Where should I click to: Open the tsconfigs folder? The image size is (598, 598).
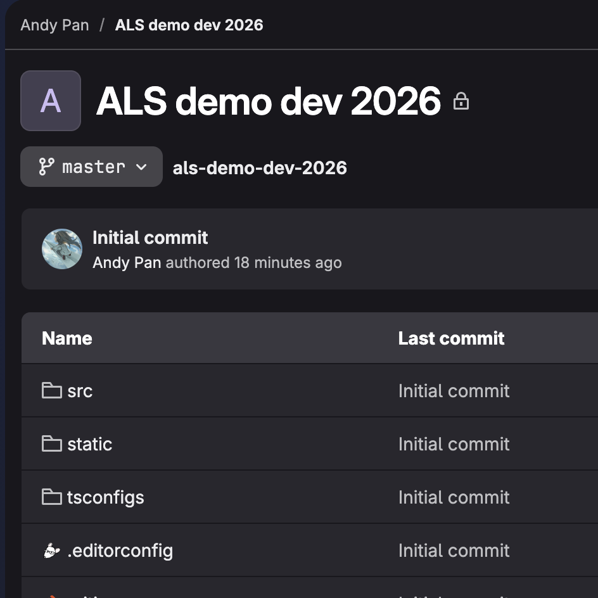(106, 498)
